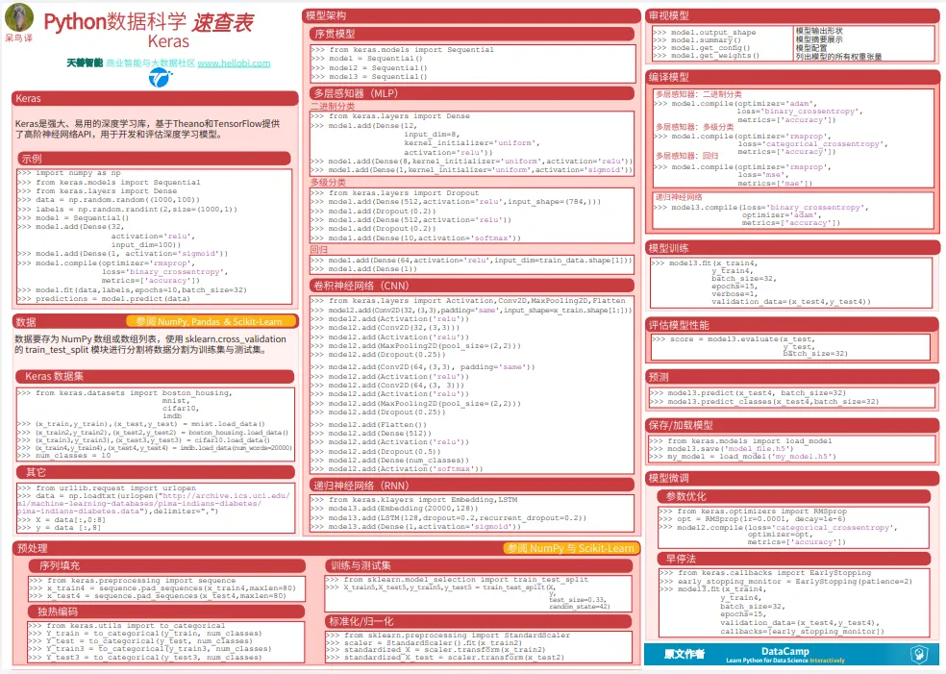Click the '模型摘要展示' description
This screenshot has width=946, height=674.
click(x=819, y=39)
